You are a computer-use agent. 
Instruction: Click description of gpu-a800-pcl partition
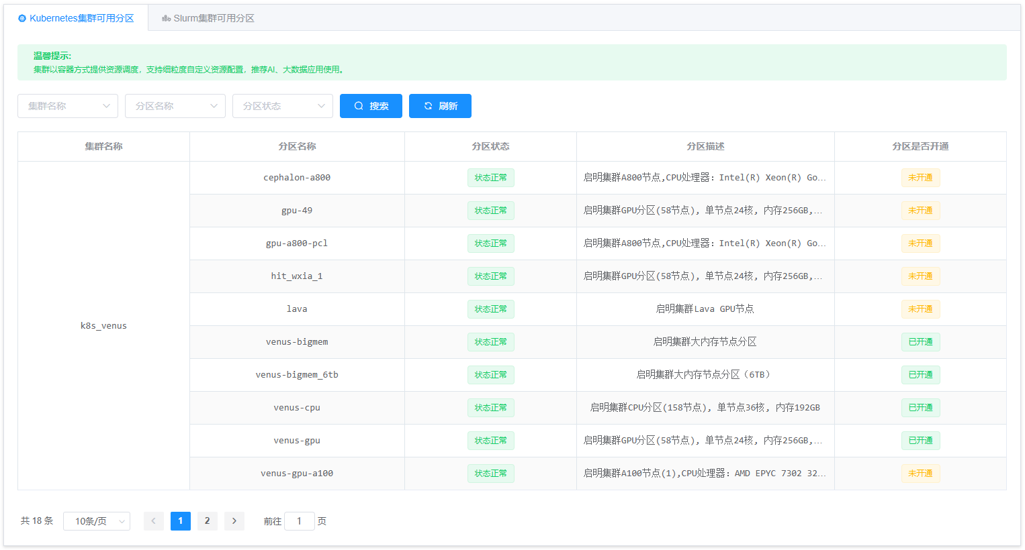click(x=705, y=243)
